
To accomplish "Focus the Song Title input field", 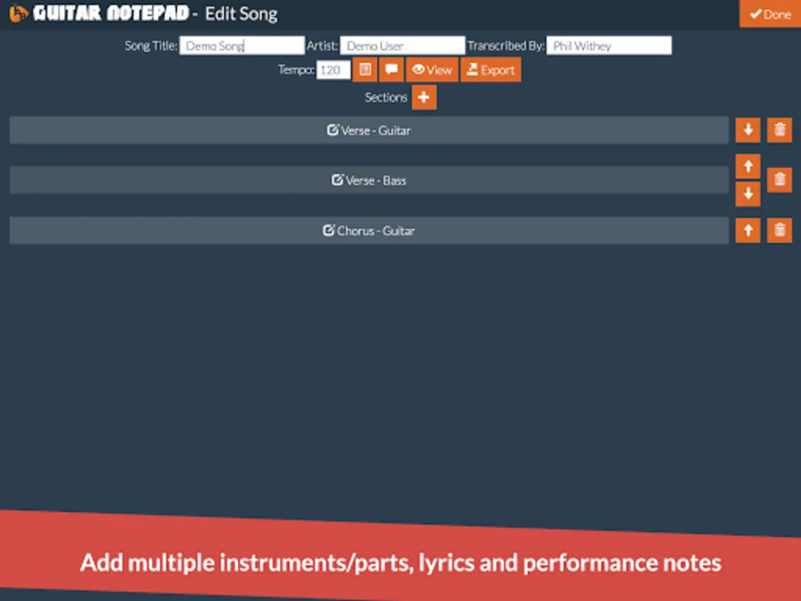I will (x=242, y=46).
